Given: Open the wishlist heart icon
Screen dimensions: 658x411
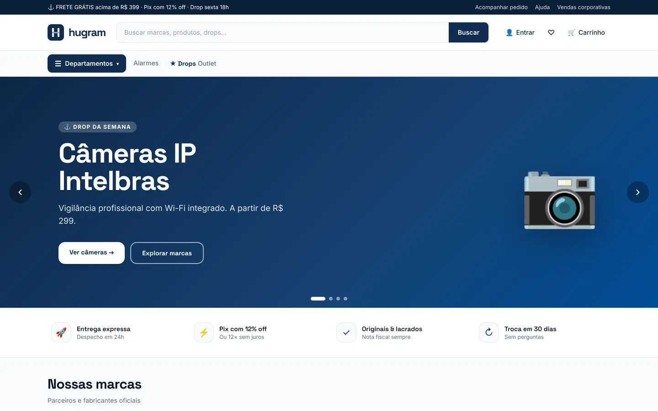Looking at the screenshot, I should click(x=551, y=32).
